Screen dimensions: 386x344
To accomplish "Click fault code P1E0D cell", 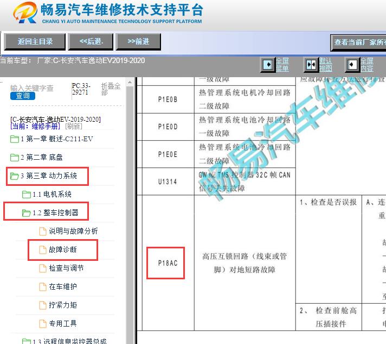I will tap(168, 127).
